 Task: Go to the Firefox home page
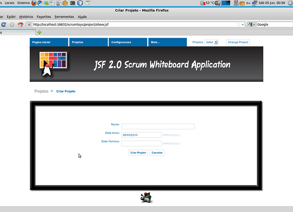point(20,25)
